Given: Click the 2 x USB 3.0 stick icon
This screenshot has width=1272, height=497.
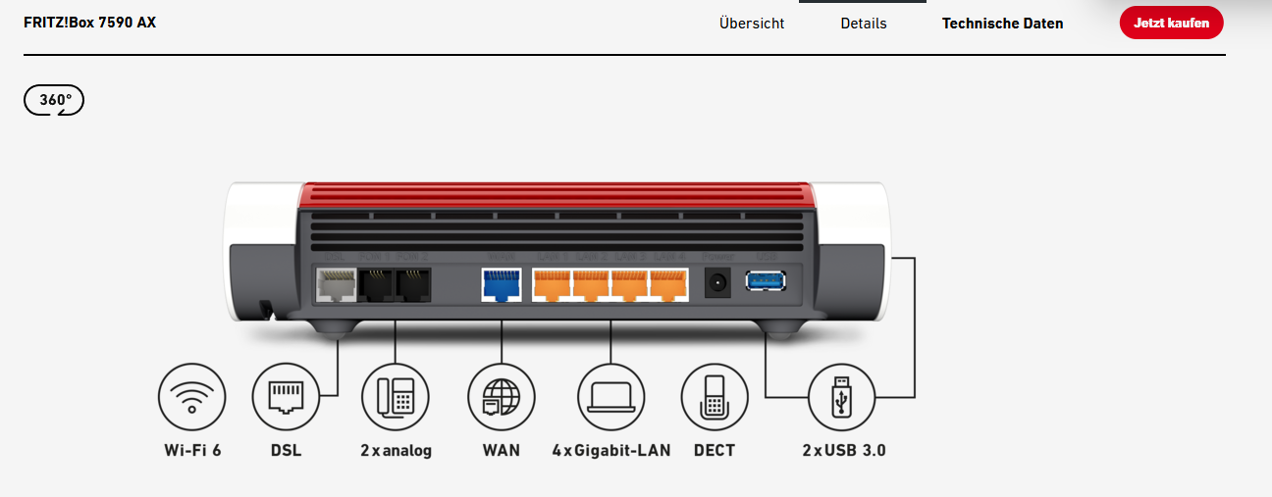Looking at the screenshot, I should 843,397.
